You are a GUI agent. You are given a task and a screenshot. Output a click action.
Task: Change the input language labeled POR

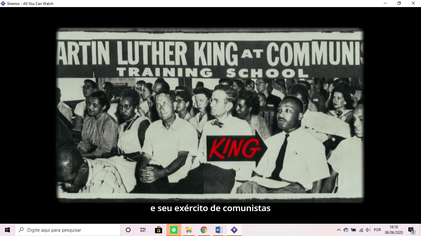point(377,230)
